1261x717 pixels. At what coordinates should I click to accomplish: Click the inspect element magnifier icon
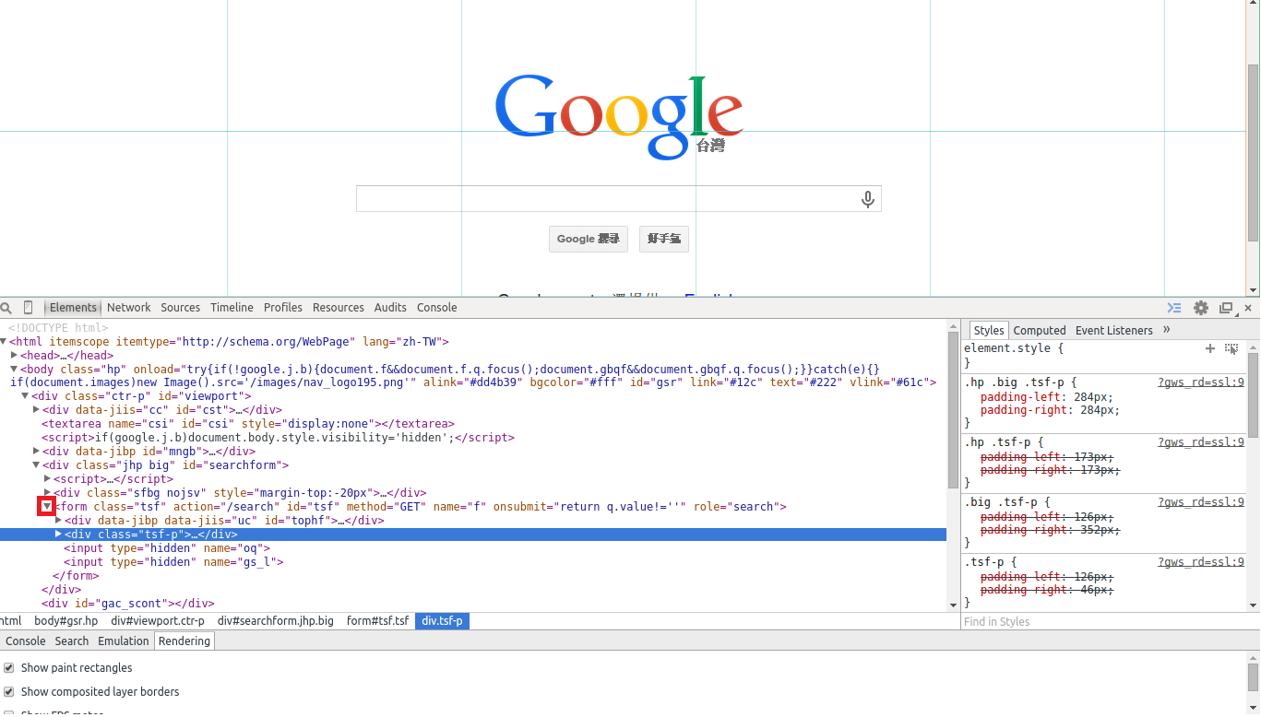point(6,308)
